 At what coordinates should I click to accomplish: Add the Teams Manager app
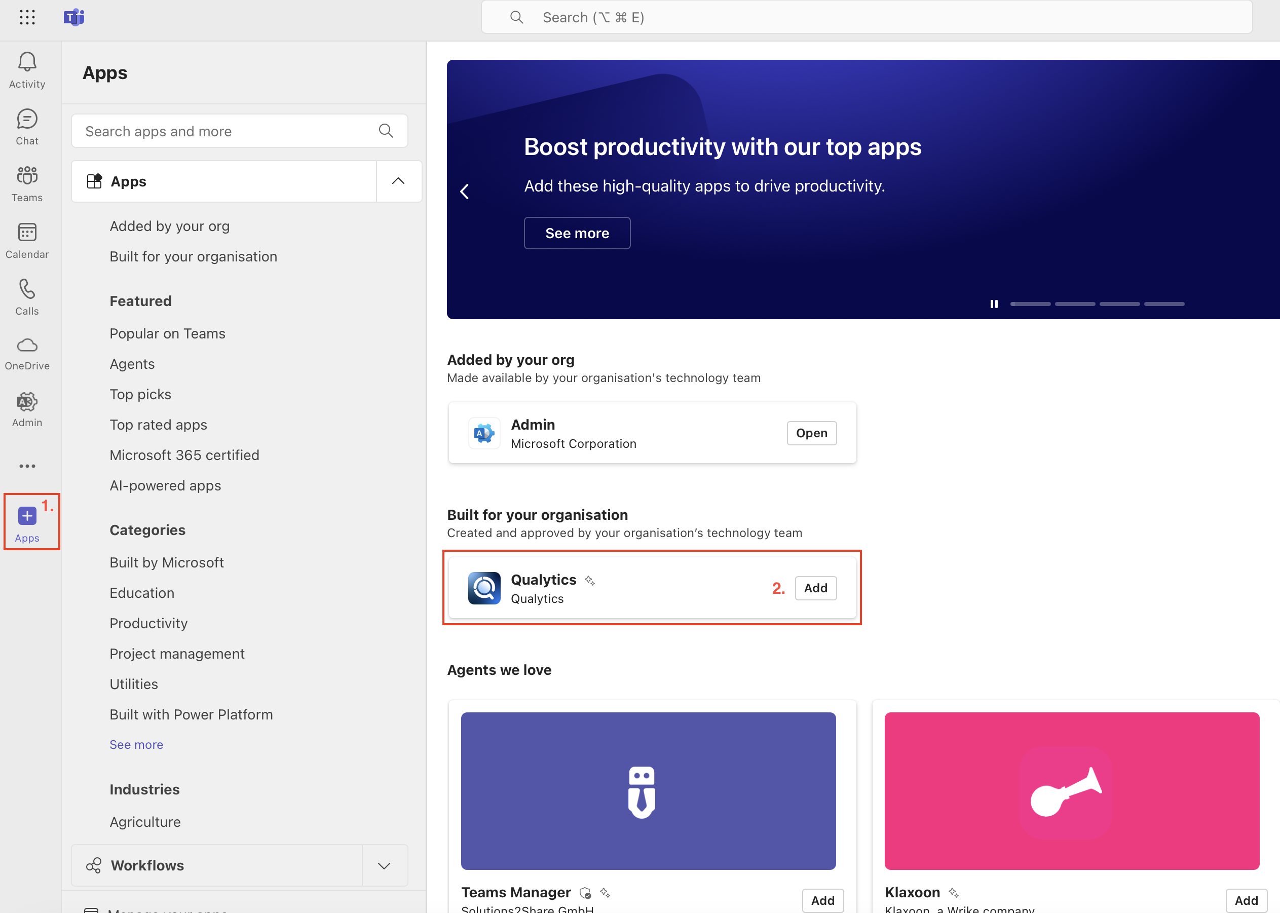pyautogui.click(x=822, y=900)
